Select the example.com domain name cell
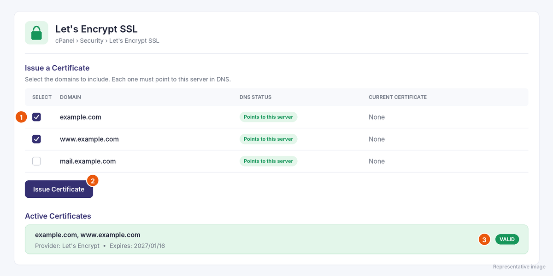Viewport: 553px width, 276px height. [x=81, y=117]
